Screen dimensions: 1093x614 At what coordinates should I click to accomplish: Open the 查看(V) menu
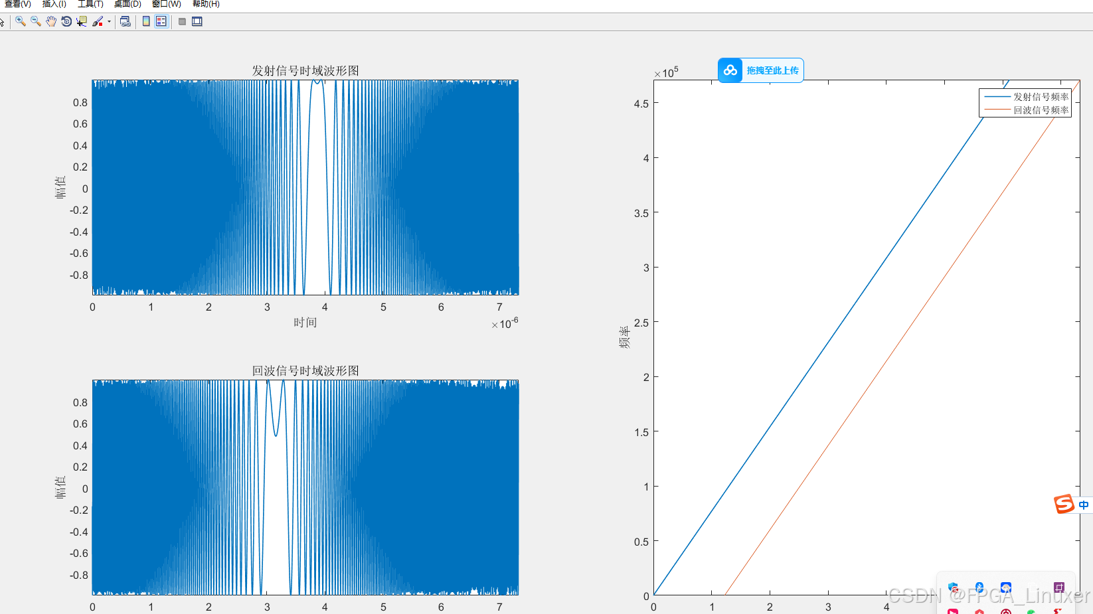click(x=17, y=4)
